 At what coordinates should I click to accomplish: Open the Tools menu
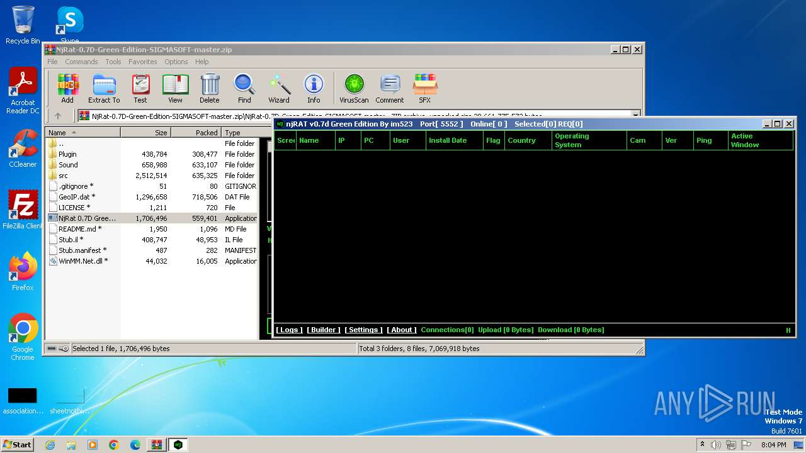[113, 62]
